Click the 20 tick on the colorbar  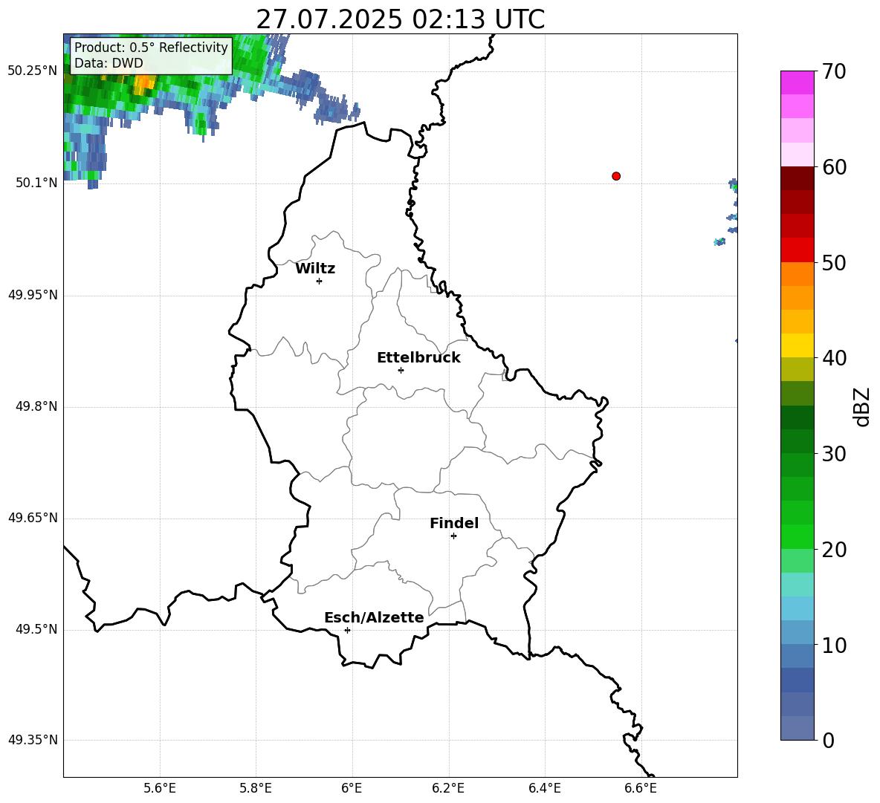835,550
